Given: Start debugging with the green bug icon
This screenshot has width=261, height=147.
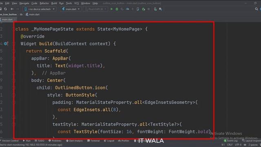Looking at the screenshot, I should 117,9.
